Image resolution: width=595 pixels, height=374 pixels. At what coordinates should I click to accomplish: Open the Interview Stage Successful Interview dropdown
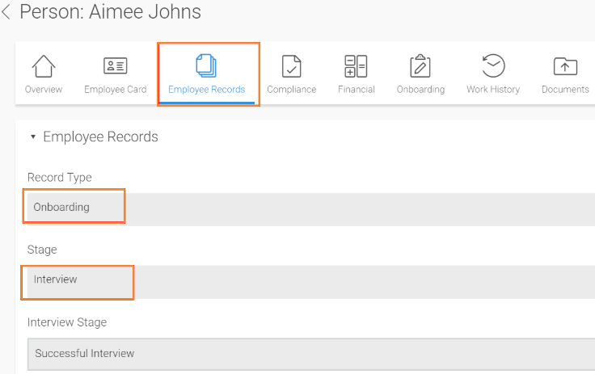tap(307, 354)
